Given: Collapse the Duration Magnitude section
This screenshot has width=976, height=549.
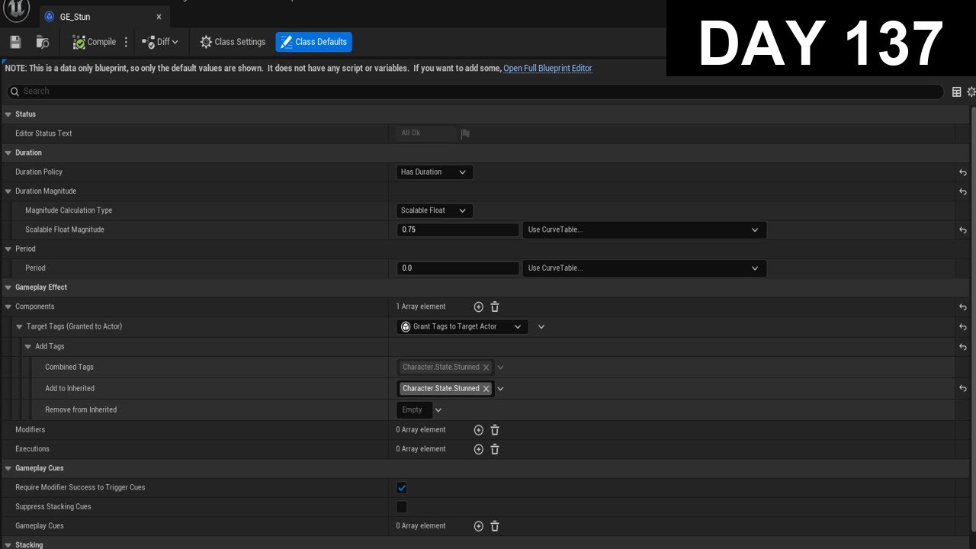Looking at the screenshot, I should point(8,191).
